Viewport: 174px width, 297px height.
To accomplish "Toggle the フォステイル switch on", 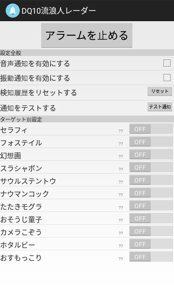I will pyautogui.click(x=151, y=142).
